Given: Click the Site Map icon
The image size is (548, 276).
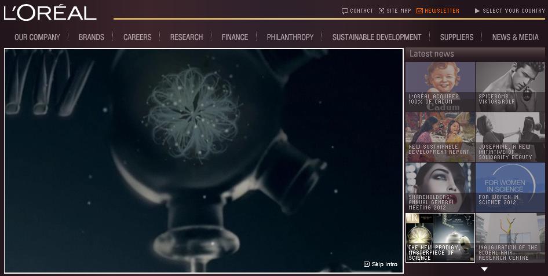Looking at the screenshot, I should (x=381, y=11).
